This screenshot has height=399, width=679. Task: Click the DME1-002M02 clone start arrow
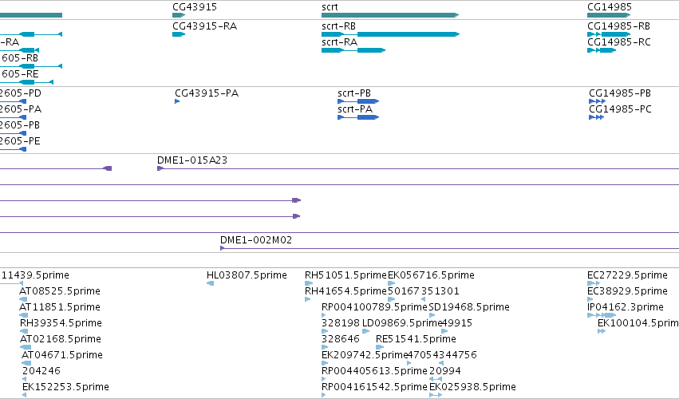222,248
